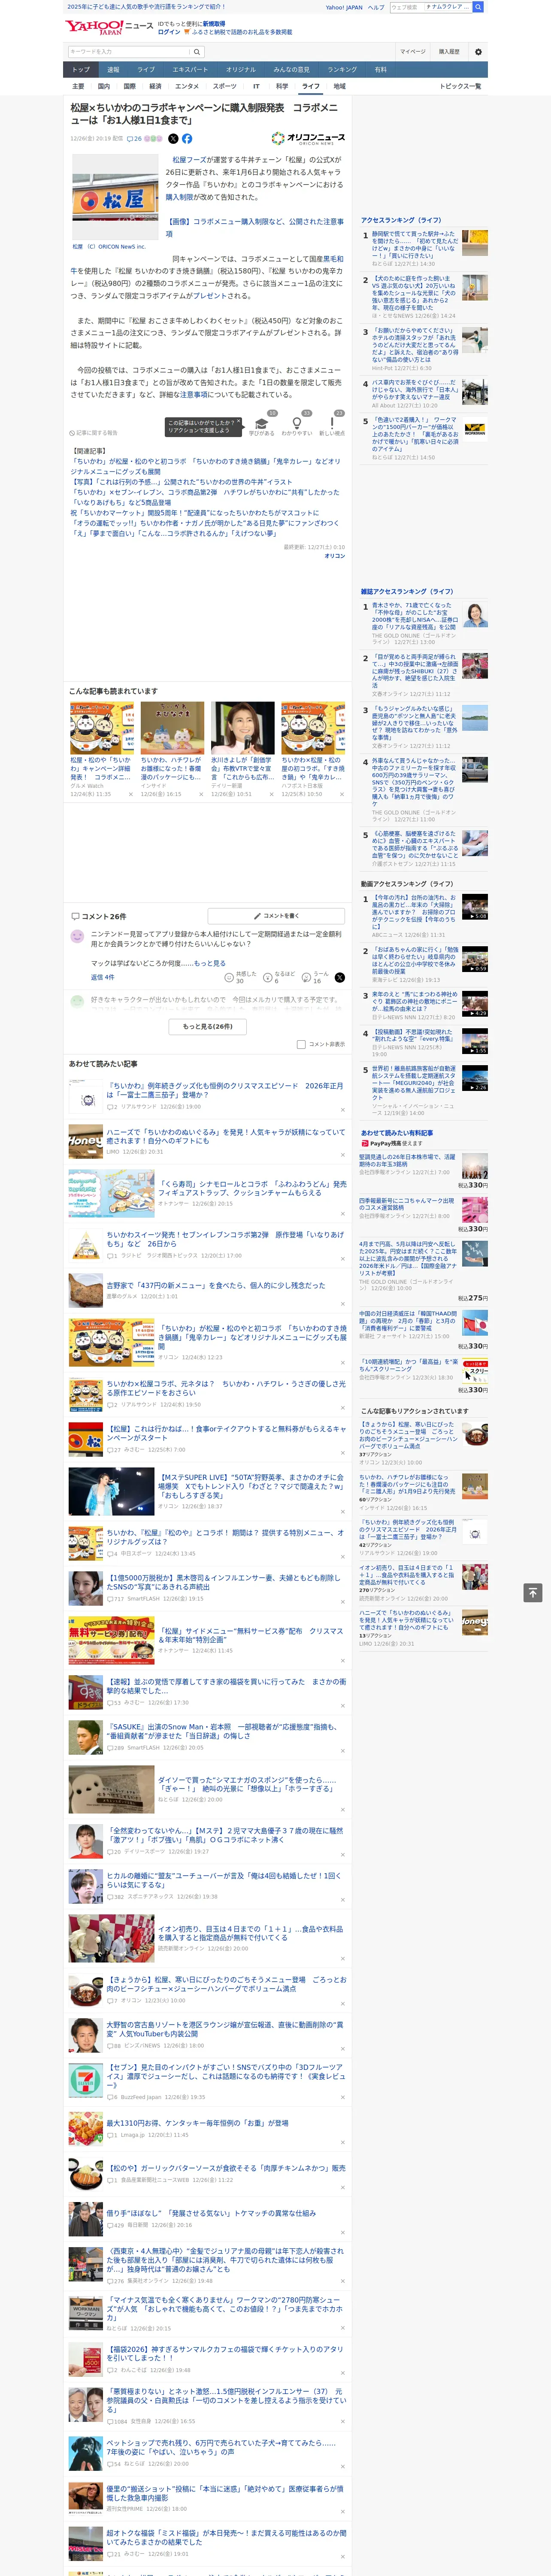Select the トップ tab

(x=81, y=70)
